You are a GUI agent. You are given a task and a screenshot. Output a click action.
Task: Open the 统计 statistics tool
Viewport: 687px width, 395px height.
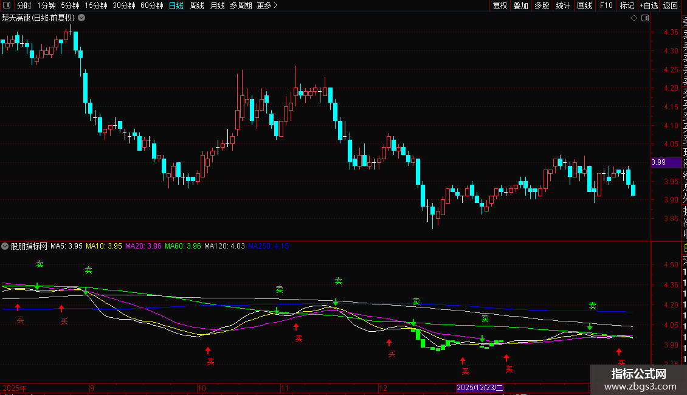click(564, 5)
